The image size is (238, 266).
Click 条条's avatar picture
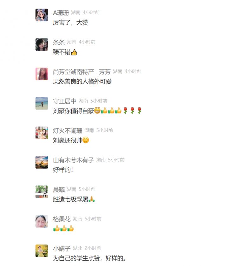42,45
